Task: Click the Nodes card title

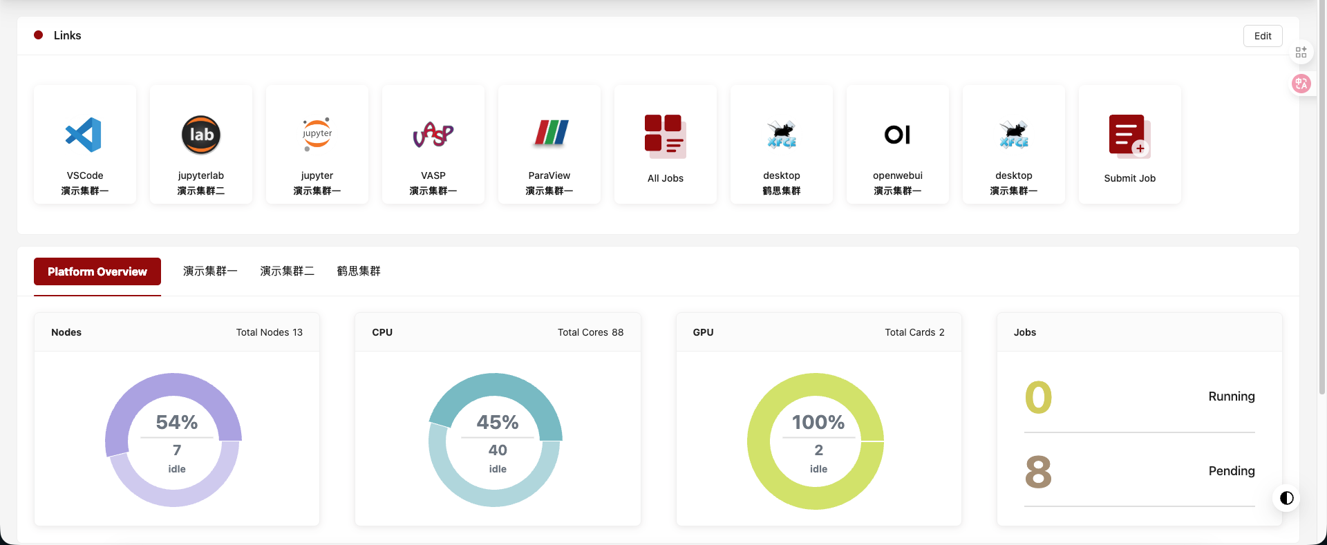Action: [66, 332]
